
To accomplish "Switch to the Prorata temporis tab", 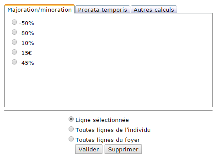I will (x=102, y=10).
